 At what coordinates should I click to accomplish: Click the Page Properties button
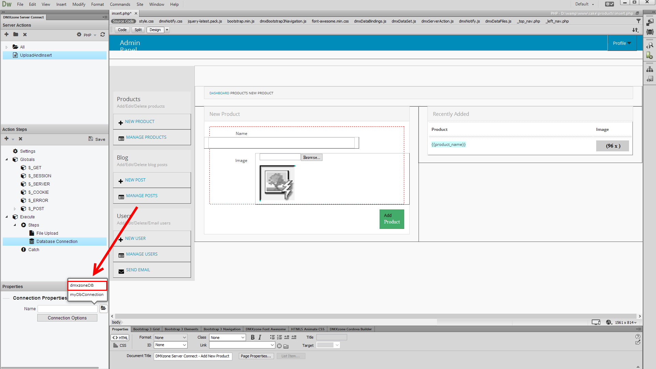pos(256,356)
